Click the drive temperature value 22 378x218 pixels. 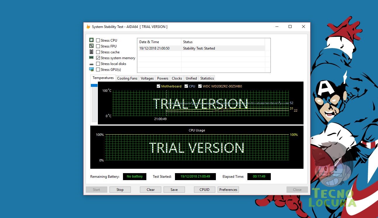(296, 110)
